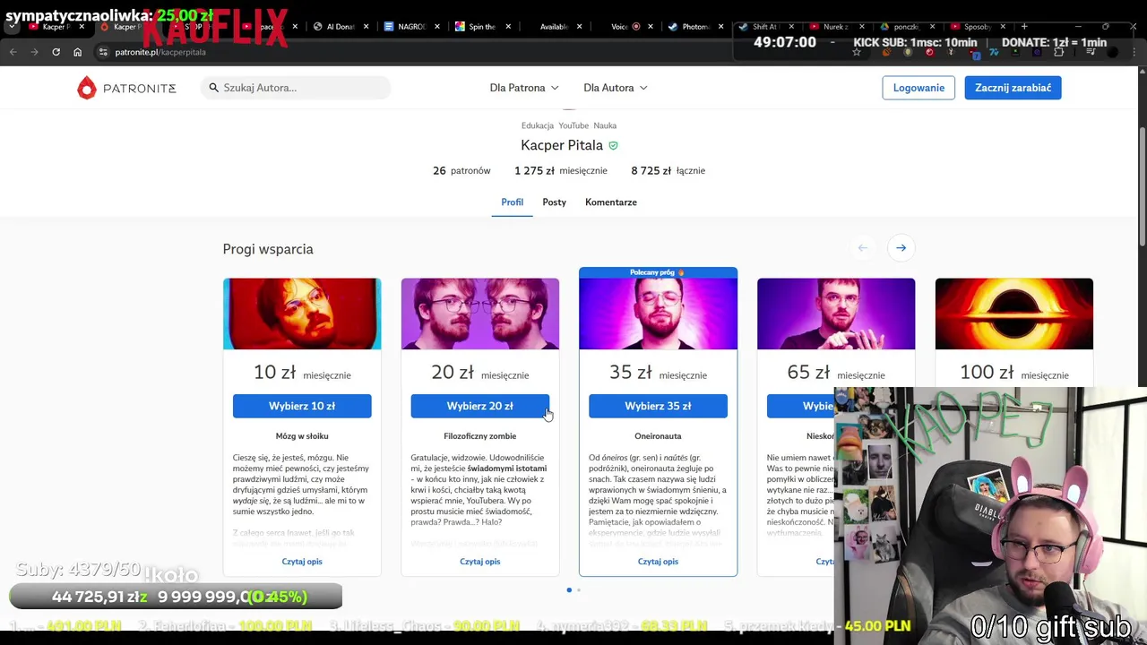Screen dimensions: 1147x645
Task: Click Czytaj opis under Mózg w słoiku
Action: [x=302, y=562]
